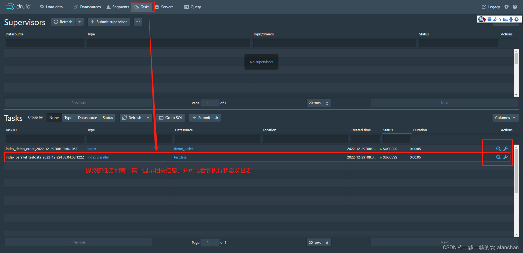
Task: Click index_parallel type link
Action: pyautogui.click(x=98, y=157)
